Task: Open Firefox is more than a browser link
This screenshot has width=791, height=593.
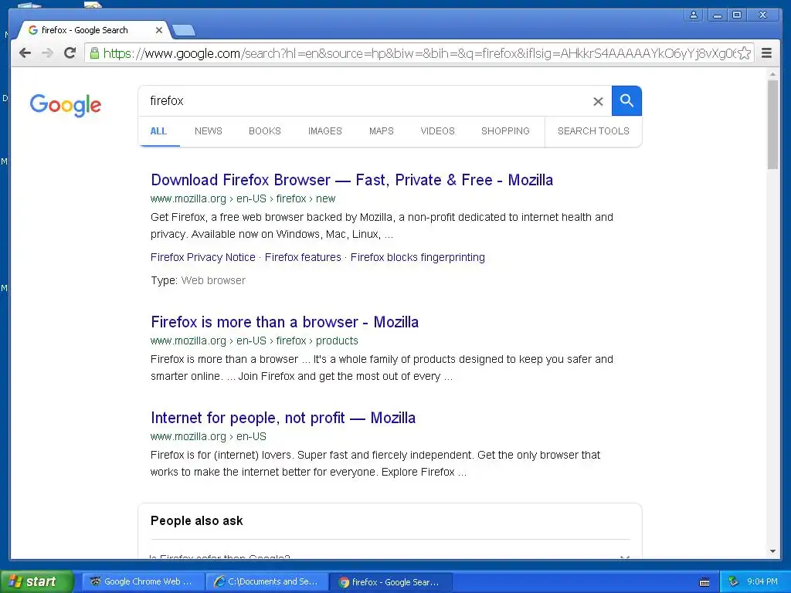Action: pyautogui.click(x=284, y=322)
